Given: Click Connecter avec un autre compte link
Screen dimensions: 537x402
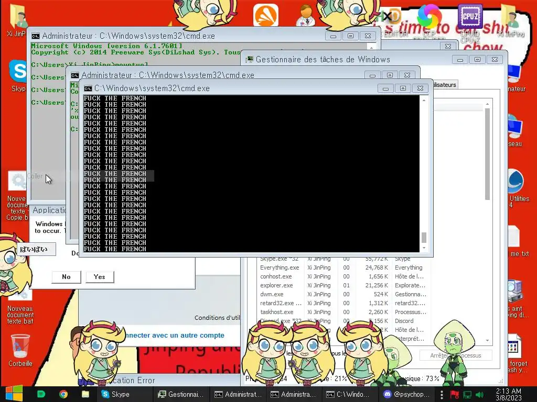Looking at the screenshot, I should coord(175,336).
